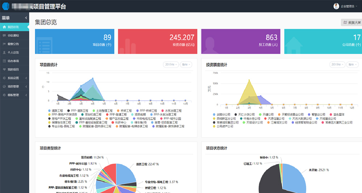Click the heart icon for 我的项目
Image resolution: width=362 pixels, height=193 pixels.
4,70
